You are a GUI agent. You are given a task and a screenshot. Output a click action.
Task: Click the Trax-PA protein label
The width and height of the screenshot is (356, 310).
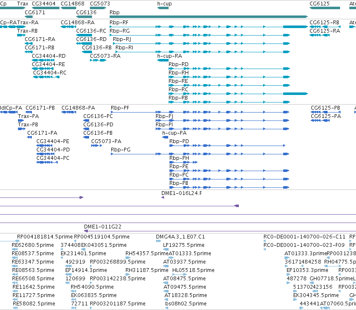click(28, 116)
